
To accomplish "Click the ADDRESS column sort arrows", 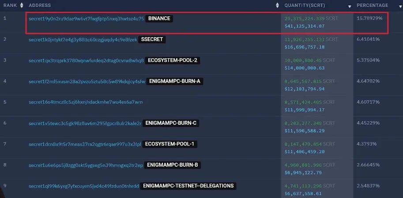I will 277,5.
